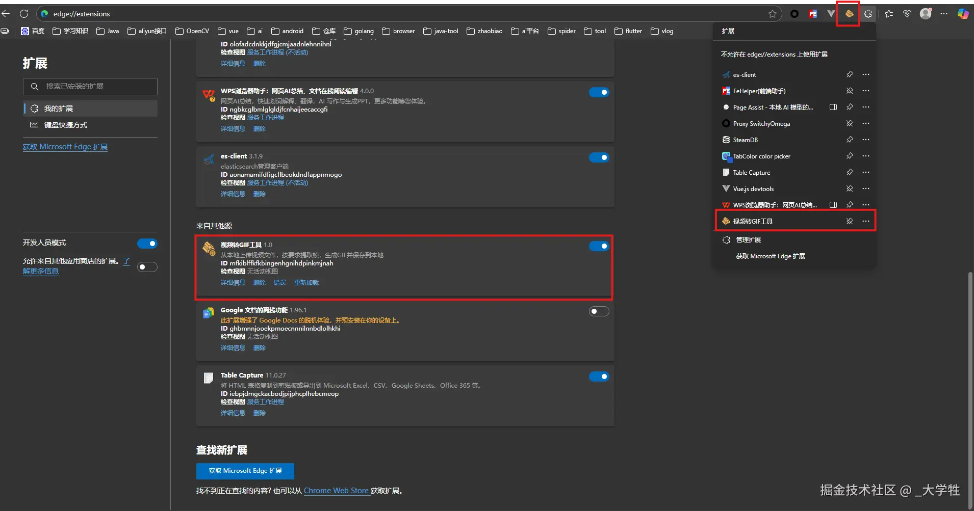
Task: Toggle the pin for 视频转GIF工具 in popup
Action: pyautogui.click(x=850, y=221)
